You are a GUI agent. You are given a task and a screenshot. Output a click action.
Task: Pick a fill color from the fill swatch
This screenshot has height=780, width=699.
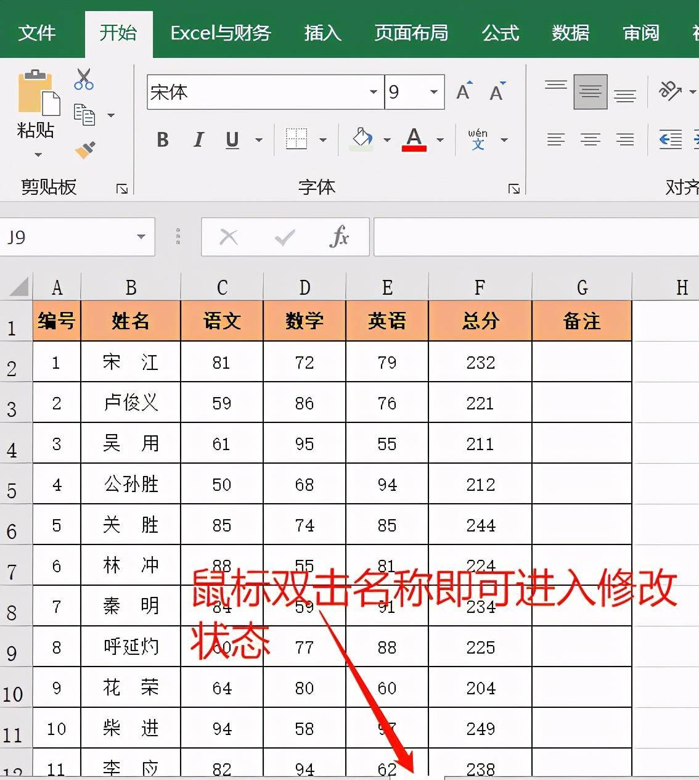tap(361, 140)
